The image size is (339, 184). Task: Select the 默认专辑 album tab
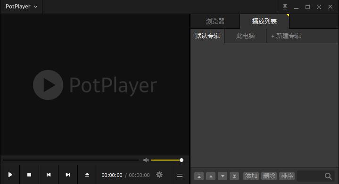pyautogui.click(x=207, y=36)
